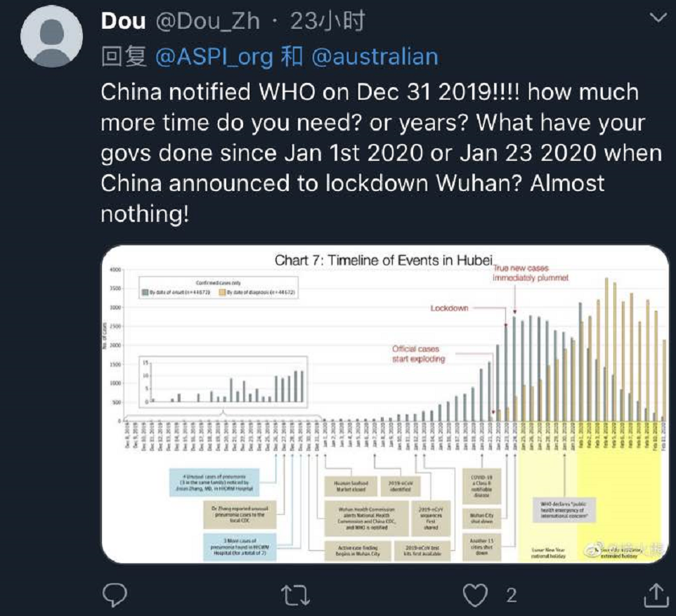The image size is (676, 616).
Task: Open the share icon menu
Action: point(656,594)
